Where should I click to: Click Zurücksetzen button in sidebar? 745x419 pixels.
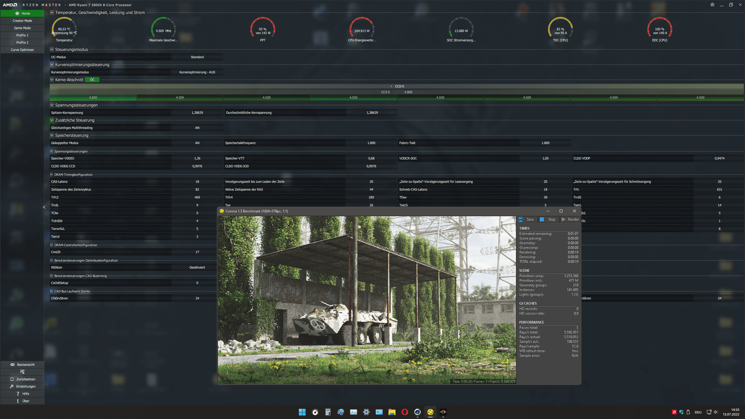[x=22, y=379]
